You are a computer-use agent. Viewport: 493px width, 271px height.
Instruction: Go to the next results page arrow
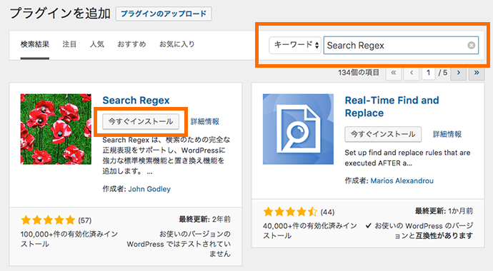459,73
